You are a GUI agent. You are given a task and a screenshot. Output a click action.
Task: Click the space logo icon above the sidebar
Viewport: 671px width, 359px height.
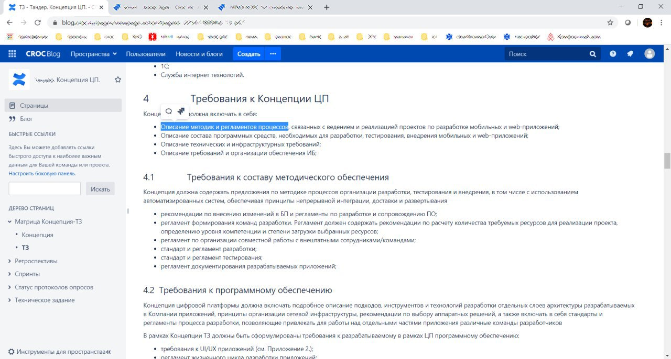click(x=19, y=79)
